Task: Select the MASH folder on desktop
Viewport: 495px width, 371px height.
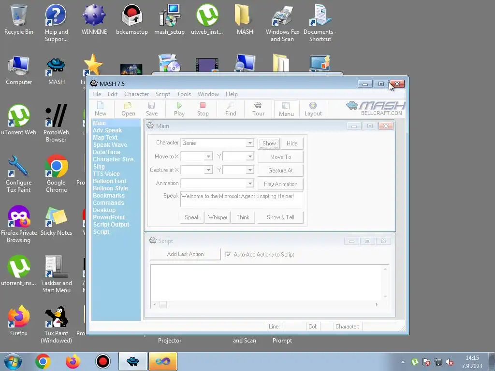Action: [x=245, y=19]
